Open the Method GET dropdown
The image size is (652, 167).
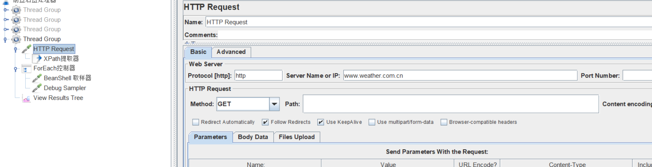pyautogui.click(x=274, y=104)
